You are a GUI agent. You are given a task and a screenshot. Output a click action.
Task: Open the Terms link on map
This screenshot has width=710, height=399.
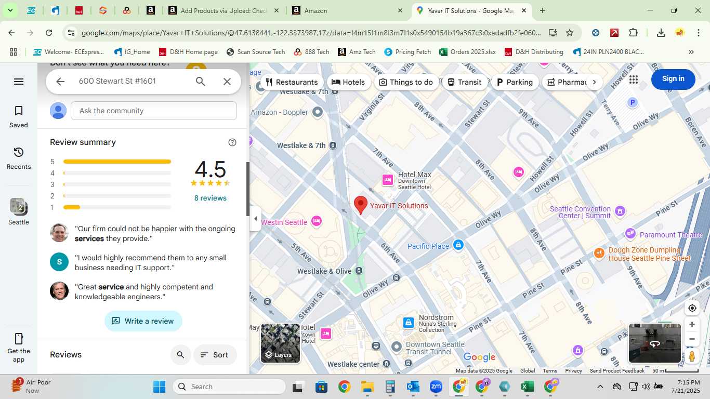click(550, 370)
